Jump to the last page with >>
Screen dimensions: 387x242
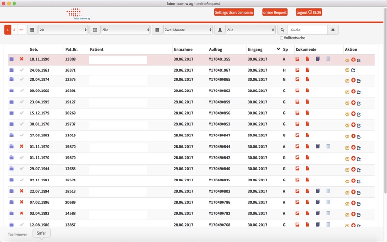[x=21, y=30]
